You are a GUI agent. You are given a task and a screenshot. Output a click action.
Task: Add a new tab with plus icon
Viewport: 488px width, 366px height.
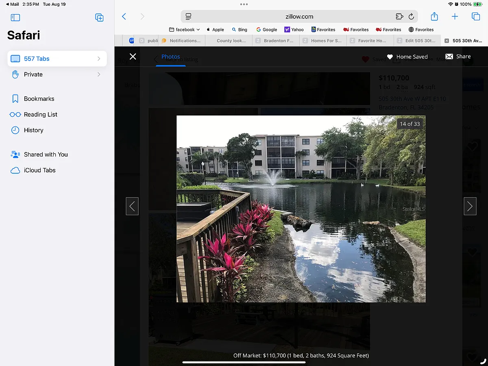coord(455,17)
